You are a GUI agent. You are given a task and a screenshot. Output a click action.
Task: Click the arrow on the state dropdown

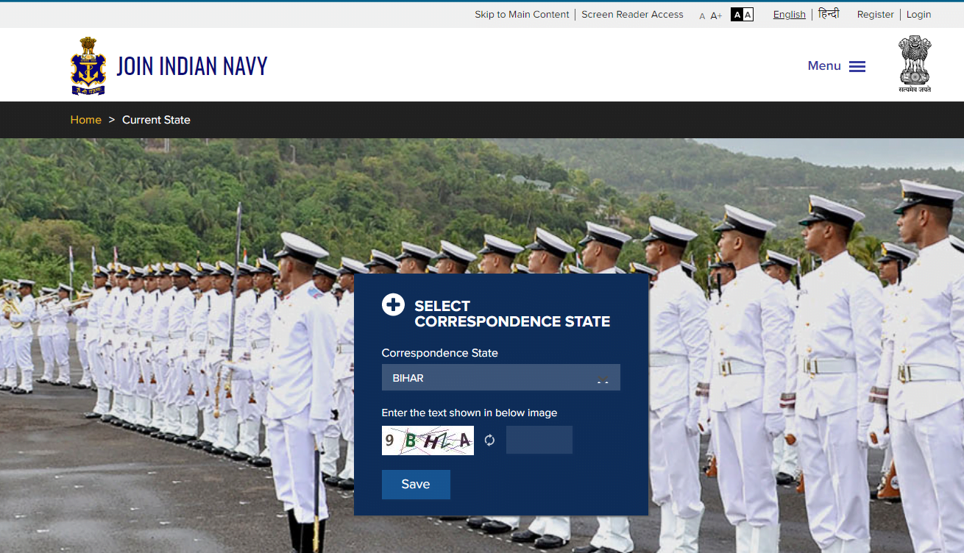tap(603, 379)
